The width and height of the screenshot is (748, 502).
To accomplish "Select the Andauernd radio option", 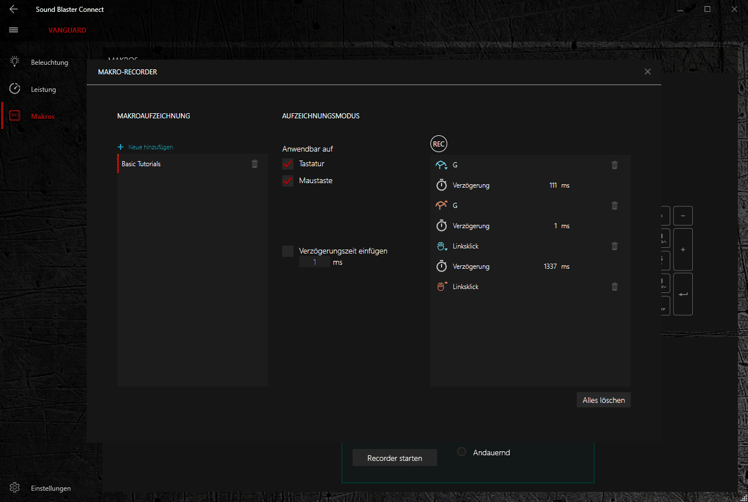I will coord(462,452).
